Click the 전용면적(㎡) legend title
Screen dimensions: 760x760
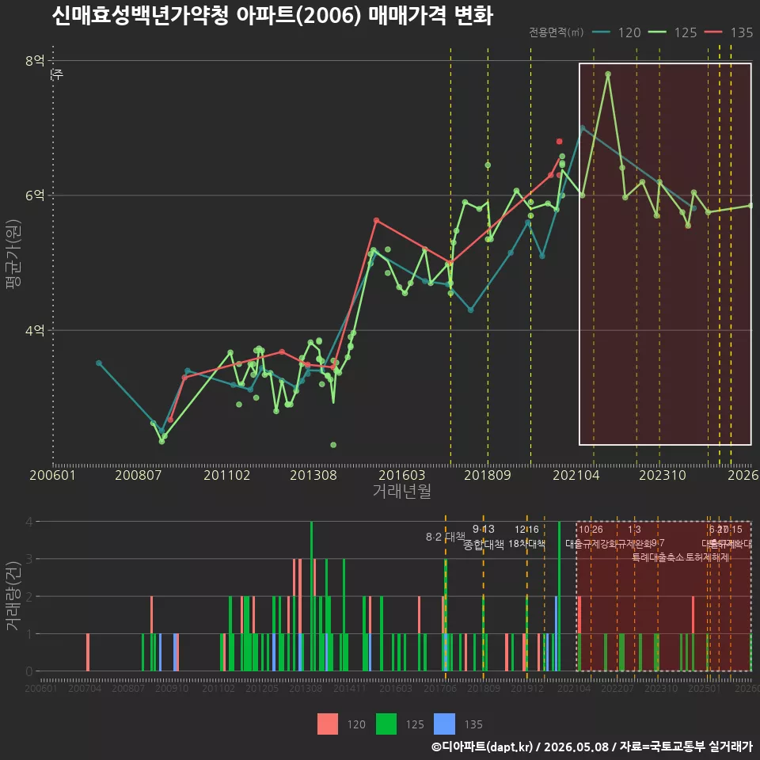click(x=556, y=32)
